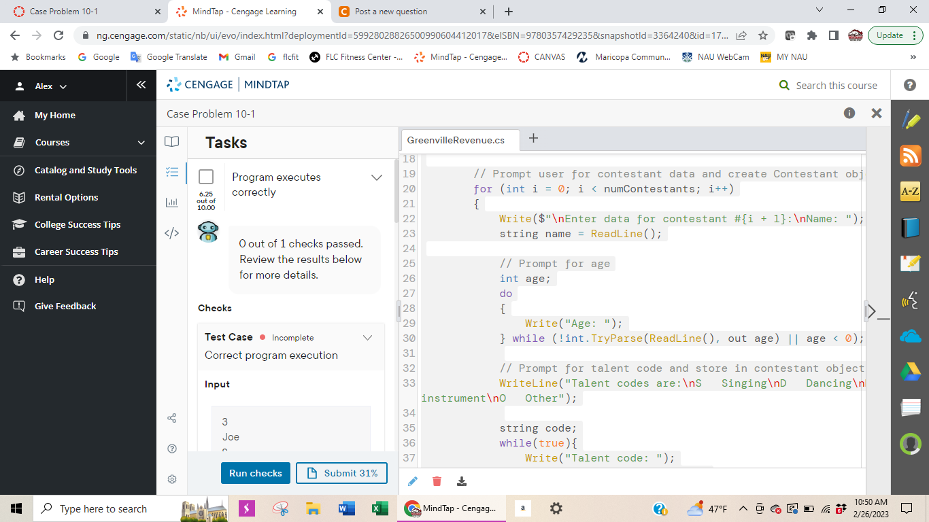This screenshot has height=522, width=929.
Task: Open Chrome tab search dropdown arrow
Action: (x=819, y=10)
